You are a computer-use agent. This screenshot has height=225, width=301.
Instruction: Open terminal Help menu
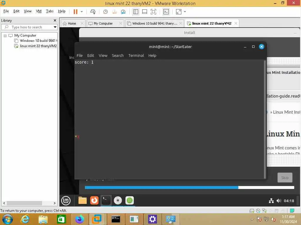tap(152, 55)
